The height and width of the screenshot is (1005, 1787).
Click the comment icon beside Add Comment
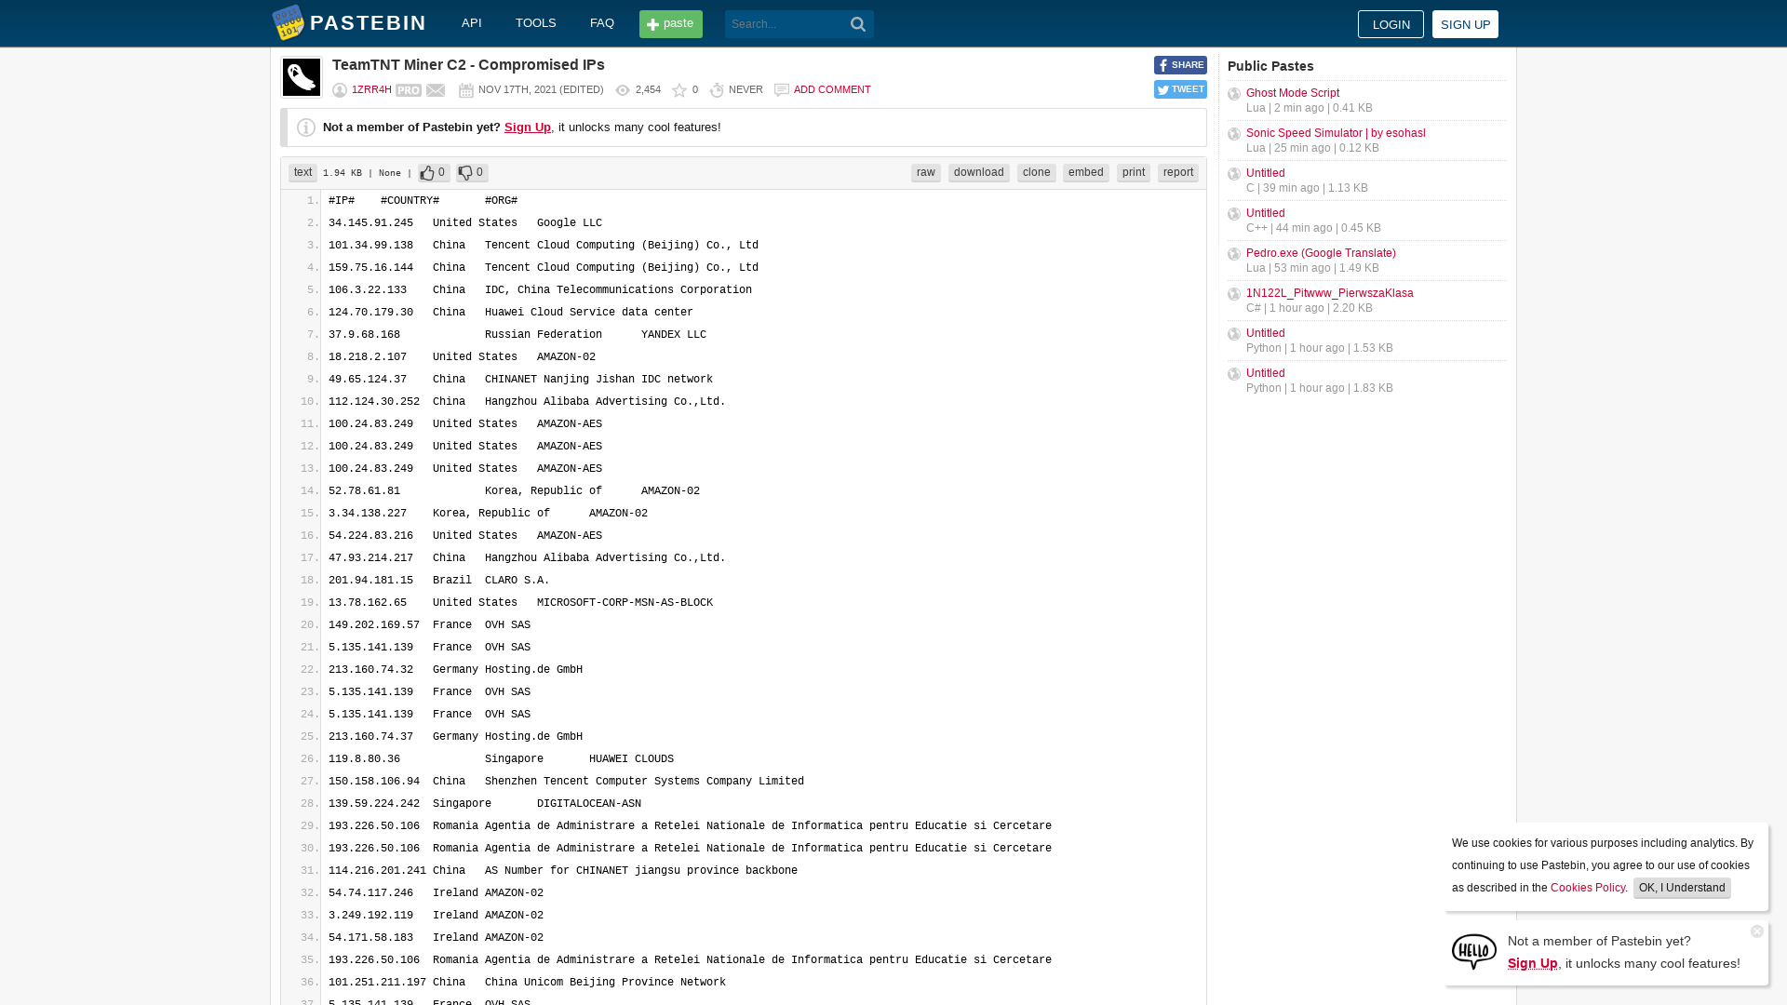pos(782,90)
